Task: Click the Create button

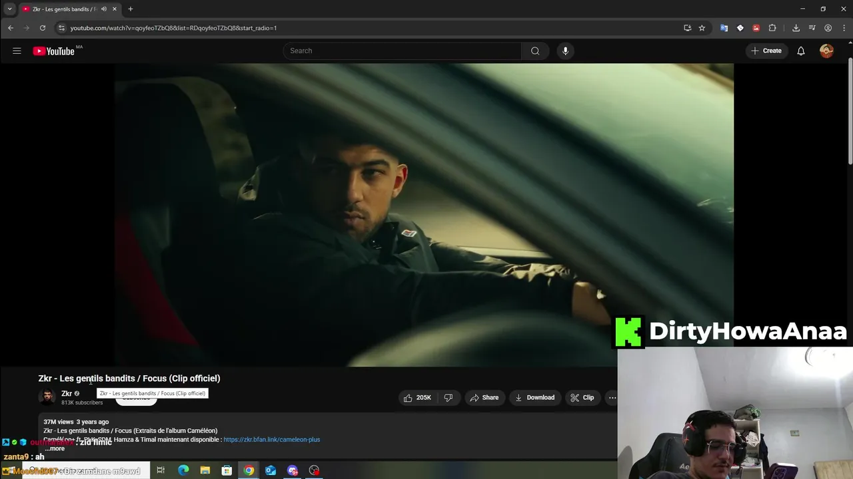Action: click(766, 51)
